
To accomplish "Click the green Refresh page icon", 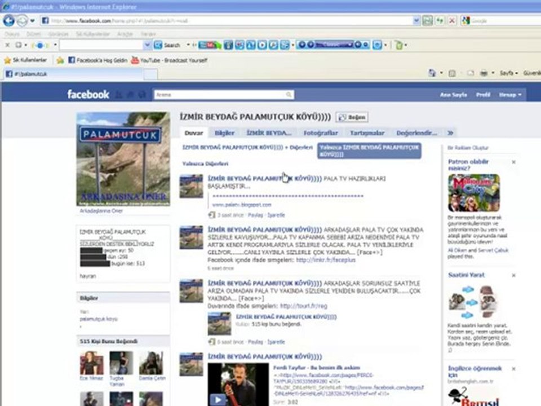I will [x=440, y=21].
